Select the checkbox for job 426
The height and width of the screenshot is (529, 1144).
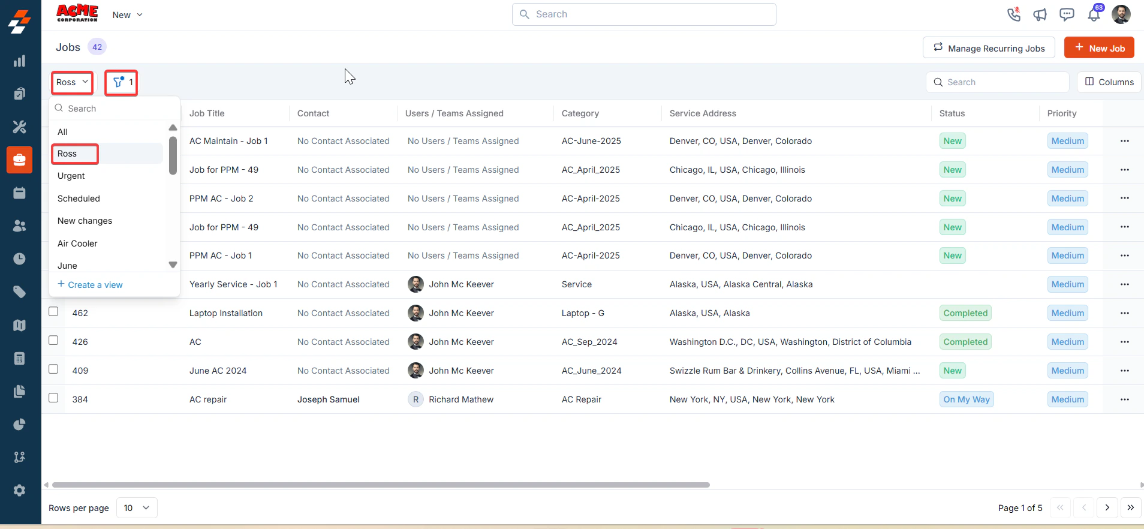pyautogui.click(x=53, y=341)
